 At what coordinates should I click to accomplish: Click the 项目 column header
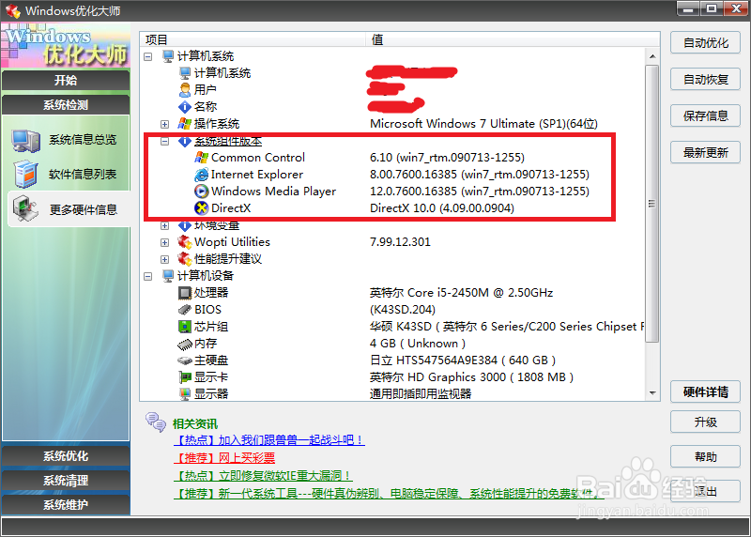tap(253, 39)
